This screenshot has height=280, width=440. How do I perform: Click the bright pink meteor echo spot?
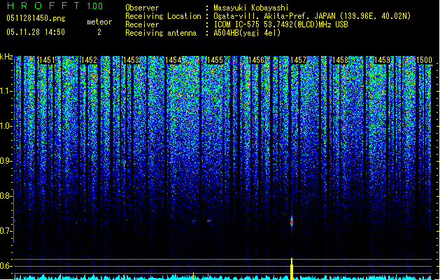coord(292,222)
